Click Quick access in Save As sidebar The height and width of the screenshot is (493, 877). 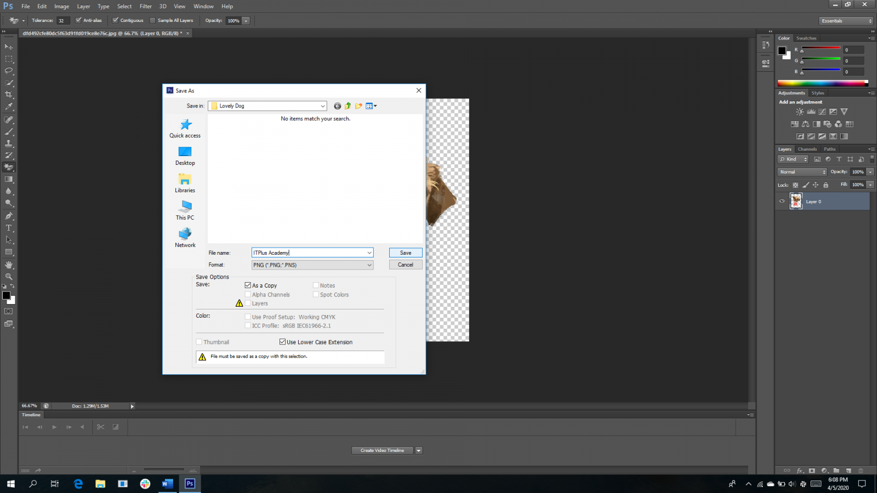(185, 128)
